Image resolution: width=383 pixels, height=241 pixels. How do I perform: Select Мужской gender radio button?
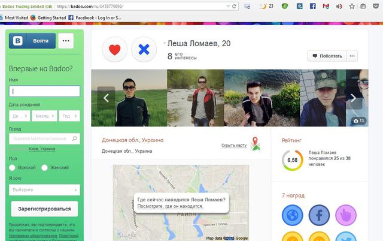[12, 168]
